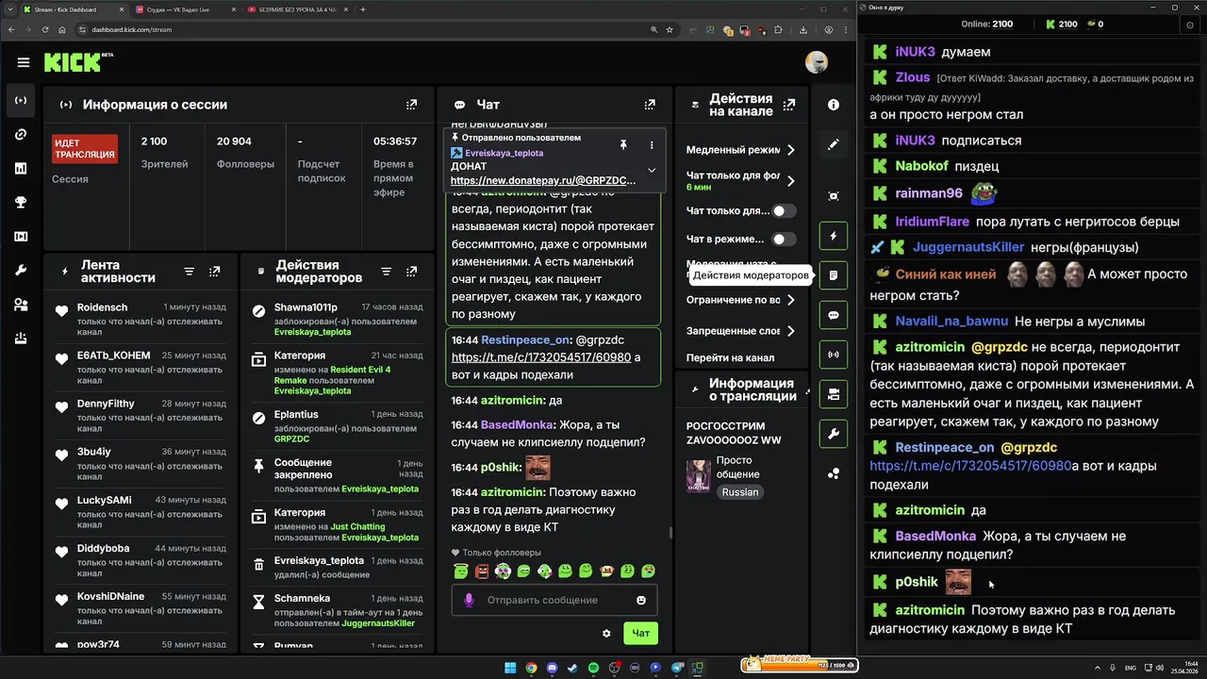Screen dimensions: 1207x679
Task: Open the t.me link in the popout chat window
Action: tap(970, 466)
